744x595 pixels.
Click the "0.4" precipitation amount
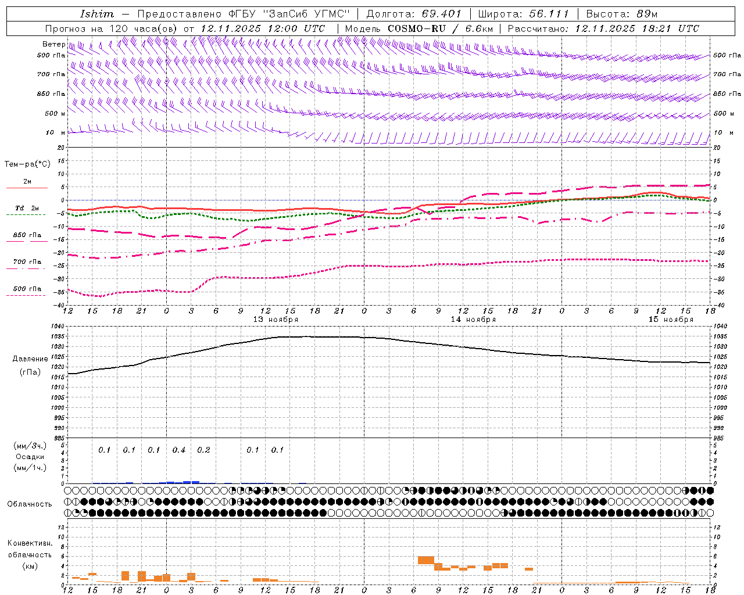(x=179, y=450)
